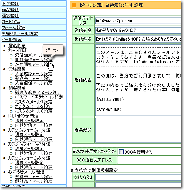Click the 署名設定 link
184x190 pixels.
pyautogui.click(x=17, y=46)
